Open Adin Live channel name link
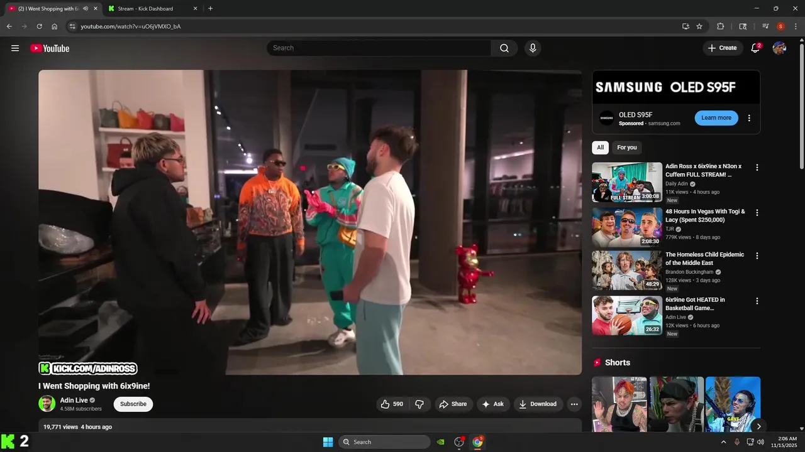The image size is (805, 452). click(74, 401)
